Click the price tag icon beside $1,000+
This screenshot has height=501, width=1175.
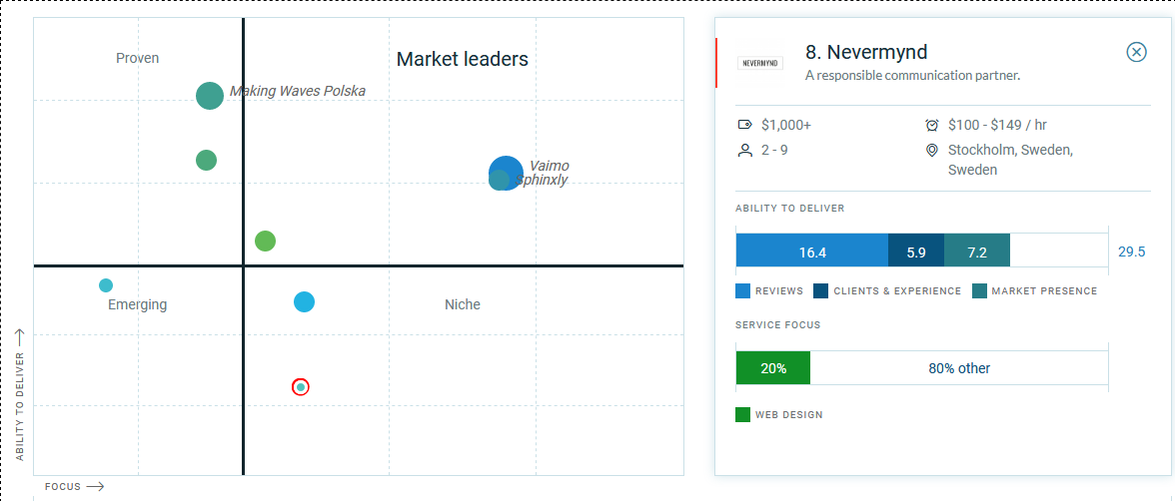(743, 125)
